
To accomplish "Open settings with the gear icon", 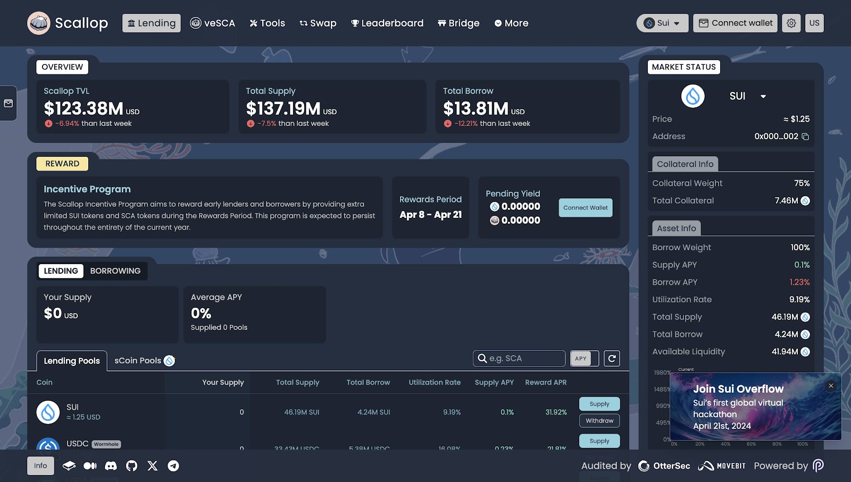I will tap(791, 23).
